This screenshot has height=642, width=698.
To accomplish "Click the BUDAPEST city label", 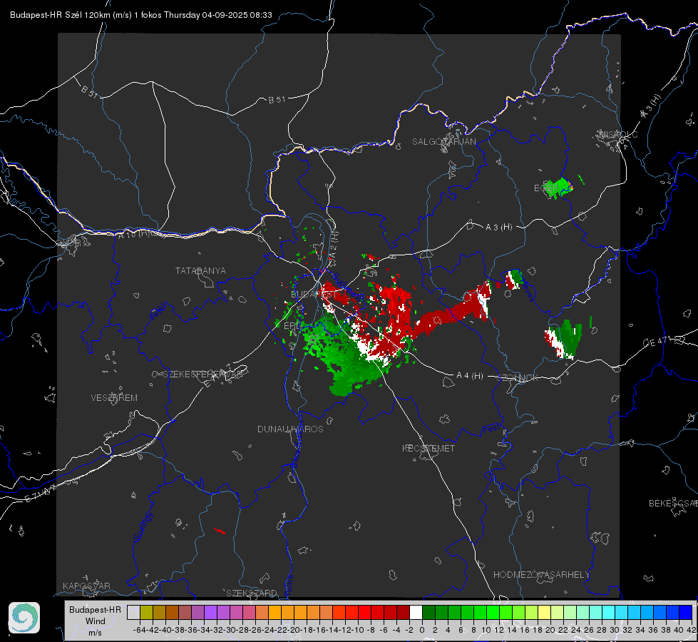I will coord(314,295).
